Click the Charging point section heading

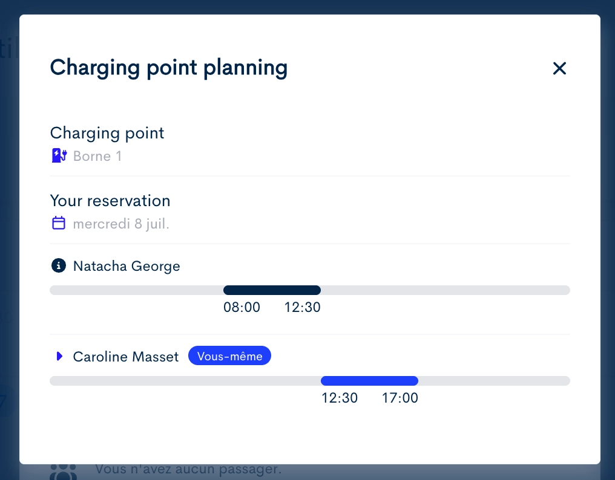point(107,133)
